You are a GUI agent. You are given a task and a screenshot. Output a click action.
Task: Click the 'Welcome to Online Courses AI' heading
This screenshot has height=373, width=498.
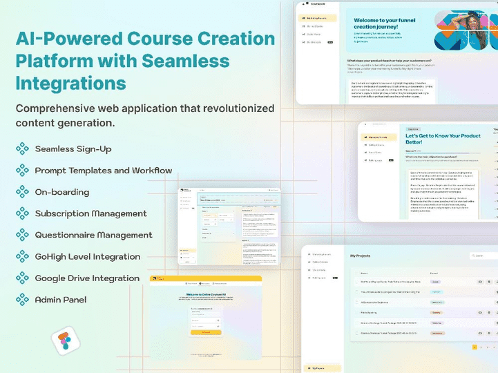pos(206,294)
